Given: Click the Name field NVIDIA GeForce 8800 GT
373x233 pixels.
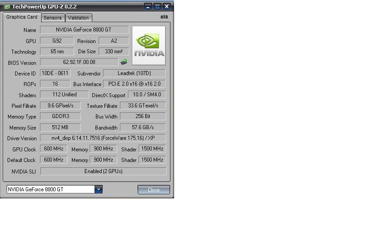Looking at the screenshot, I should click(84, 30).
